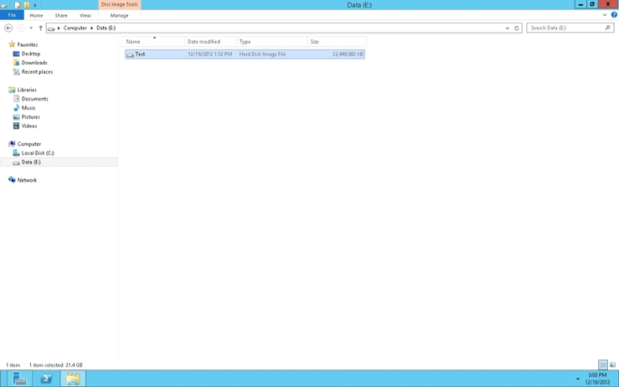Select Libraries in the navigation pane
This screenshot has width=619, height=387.
[x=26, y=90]
